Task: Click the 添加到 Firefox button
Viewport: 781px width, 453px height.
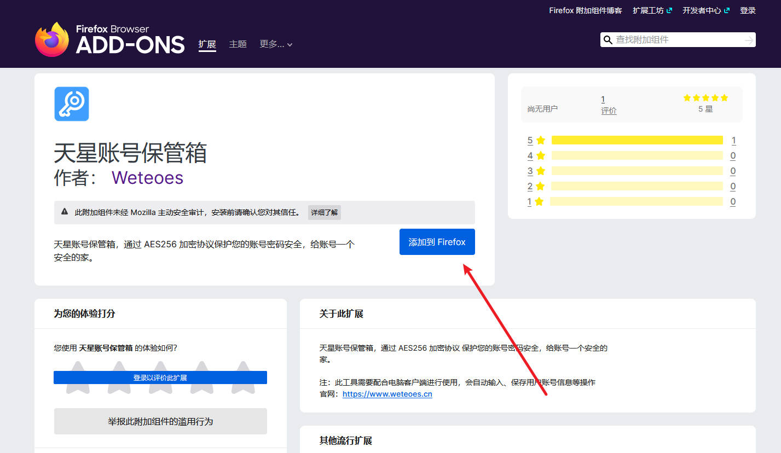Action: click(x=437, y=242)
